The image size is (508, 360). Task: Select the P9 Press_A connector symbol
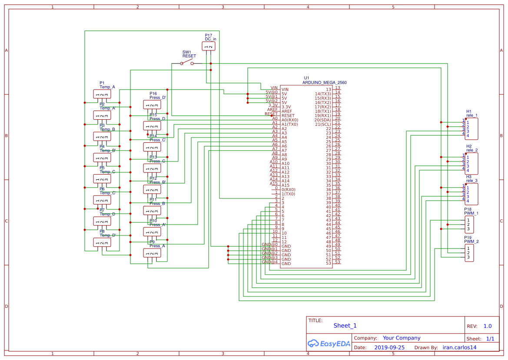[x=152, y=252]
